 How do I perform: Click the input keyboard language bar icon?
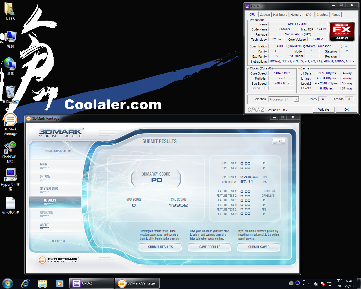click(x=291, y=283)
